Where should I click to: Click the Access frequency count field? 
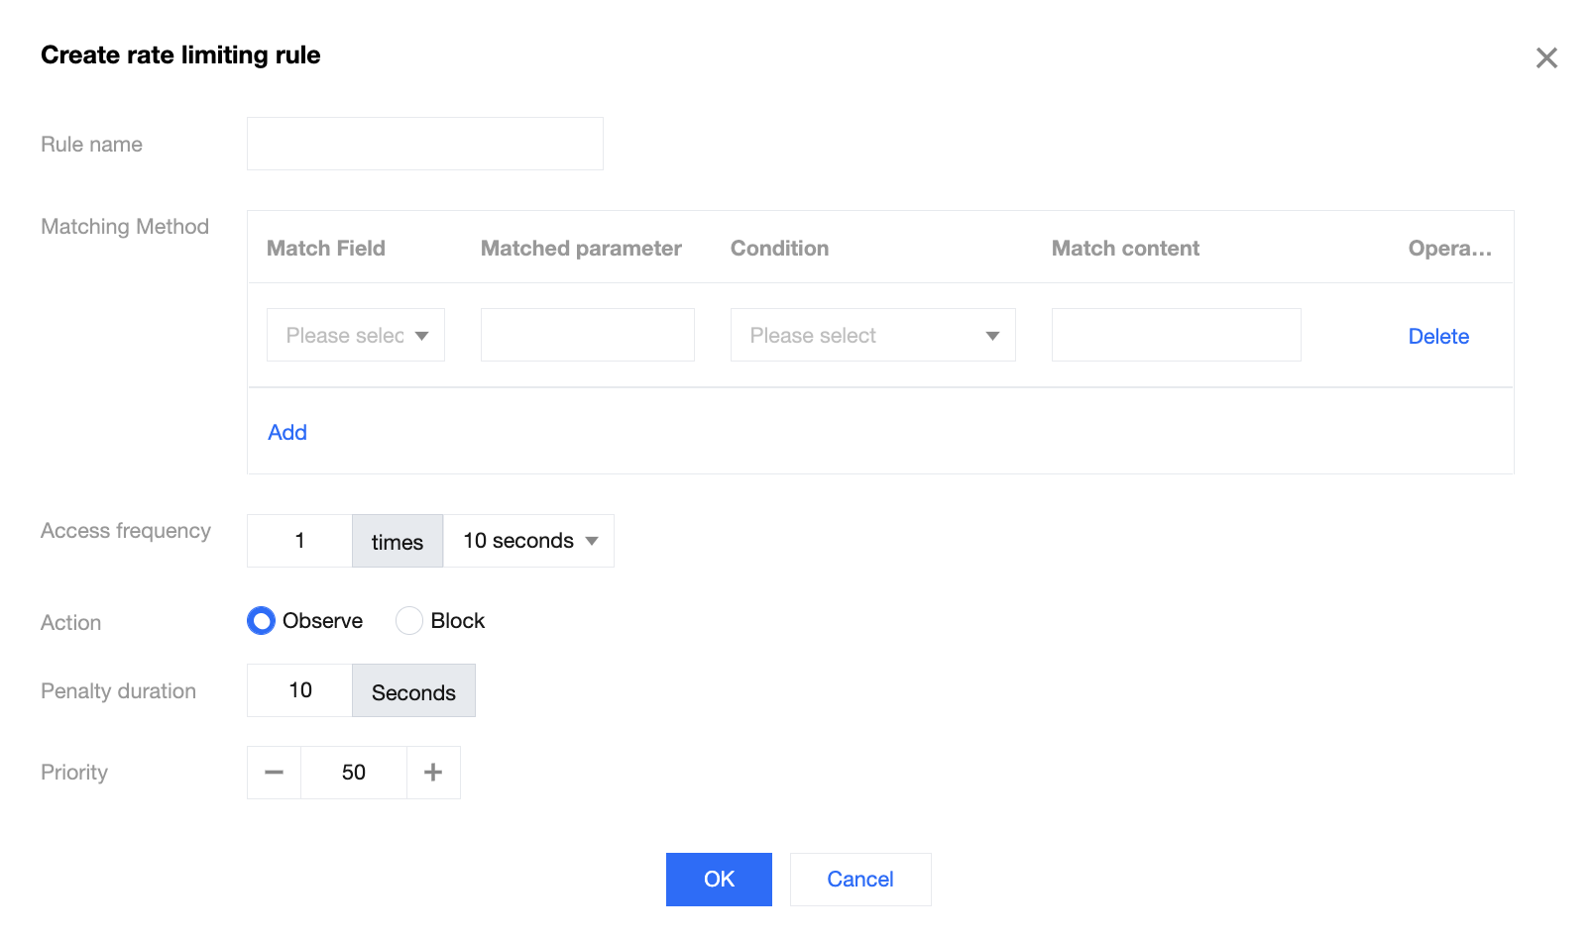(299, 541)
